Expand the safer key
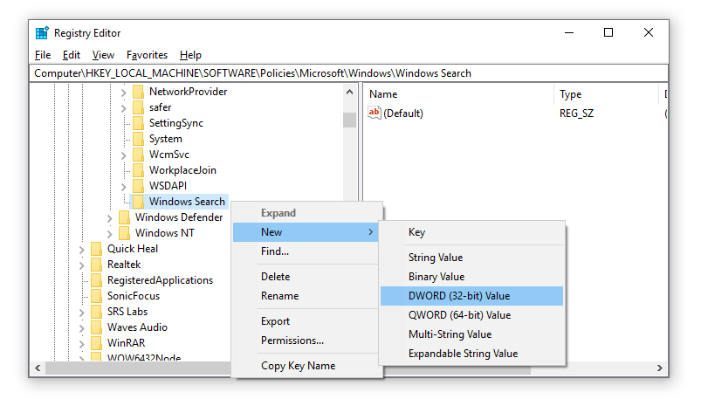This screenshot has width=701, height=406. [x=123, y=108]
